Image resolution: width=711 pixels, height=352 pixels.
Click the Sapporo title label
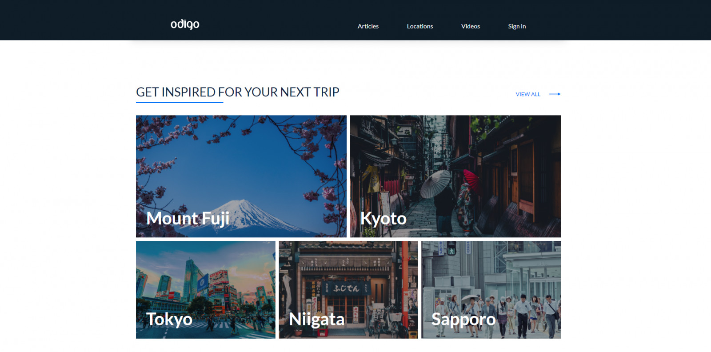(x=463, y=319)
